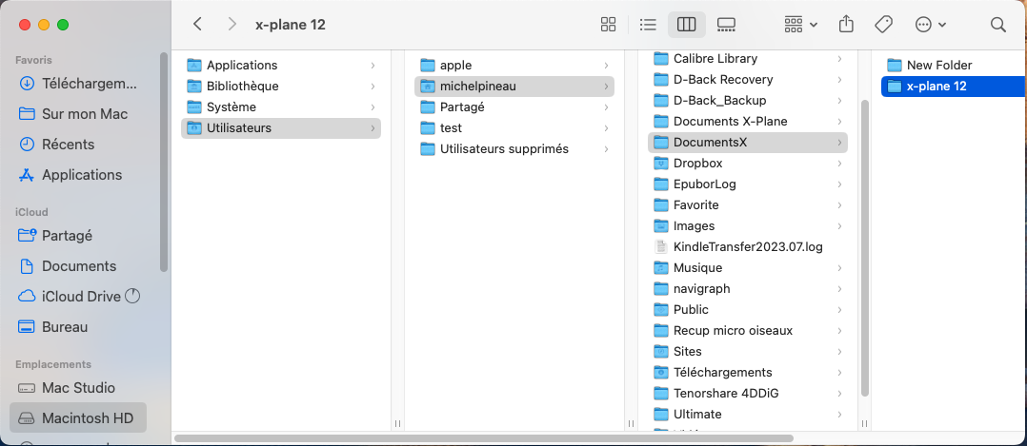This screenshot has height=446, width=1027.
Task: Select the Téléchargements folder in third column
Action: (747, 372)
